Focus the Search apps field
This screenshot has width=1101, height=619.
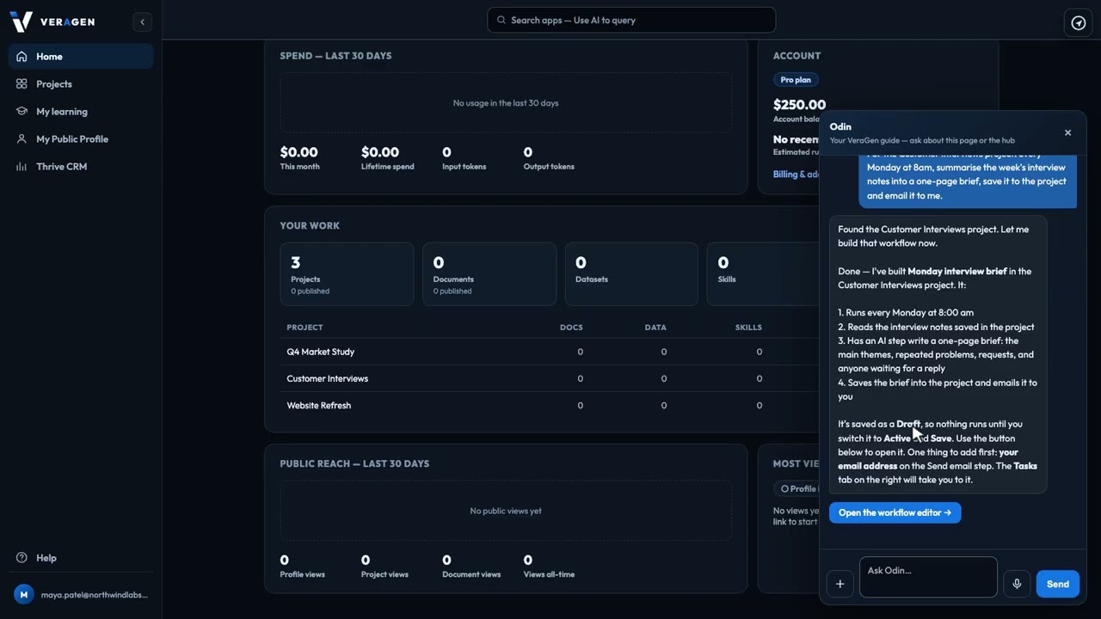click(631, 20)
